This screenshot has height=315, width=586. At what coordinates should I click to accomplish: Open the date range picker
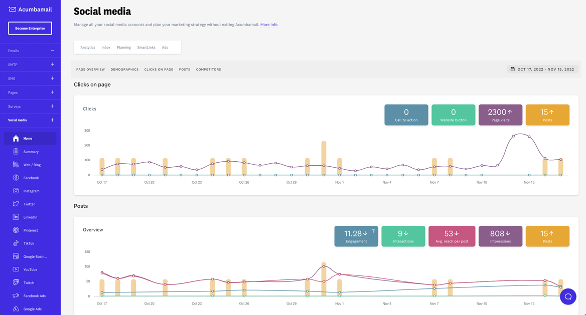click(542, 69)
